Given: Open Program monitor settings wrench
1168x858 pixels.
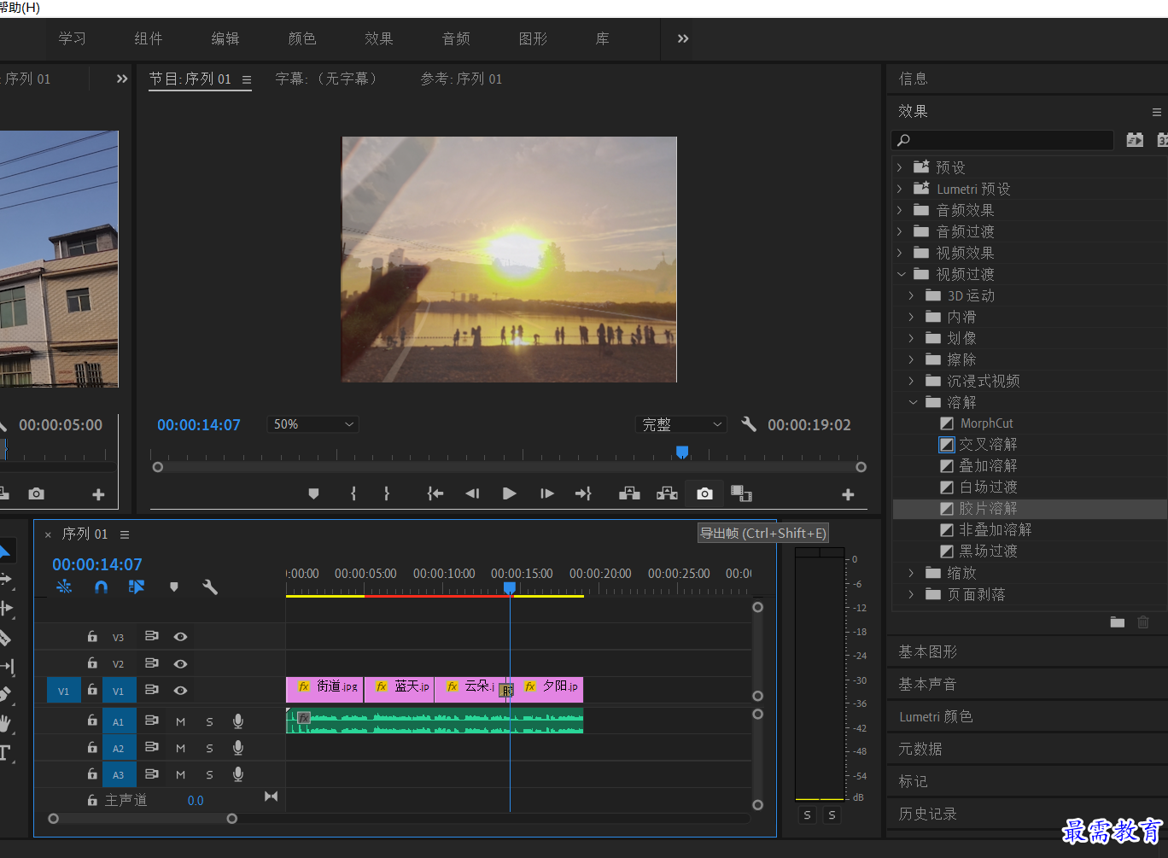Looking at the screenshot, I should (749, 424).
